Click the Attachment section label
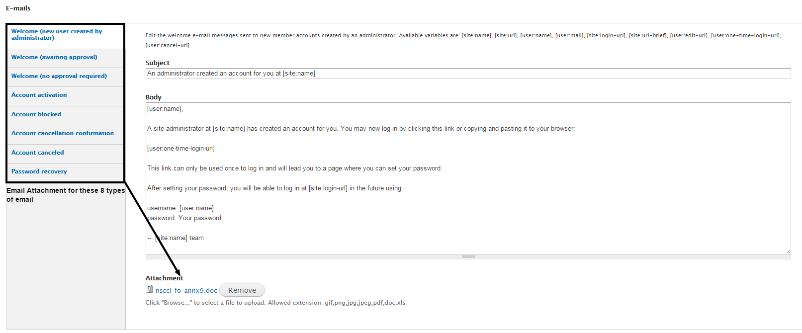Screen dimensions: 802x333 [x=164, y=278]
